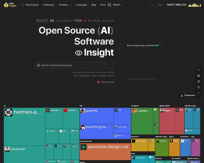Viewport: 204px width, 163px height.
Task: Click the caveman owner avatar
Action: [7, 149]
